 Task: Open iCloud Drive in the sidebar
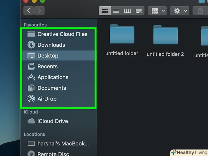point(58,121)
